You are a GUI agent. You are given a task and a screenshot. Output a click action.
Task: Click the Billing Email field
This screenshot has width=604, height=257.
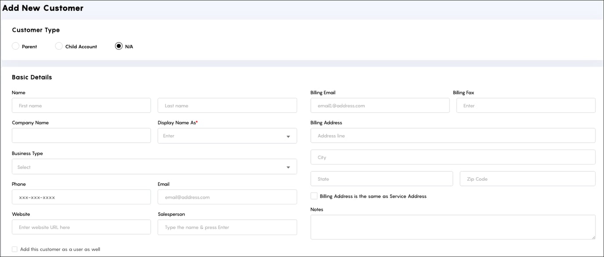[380, 106]
